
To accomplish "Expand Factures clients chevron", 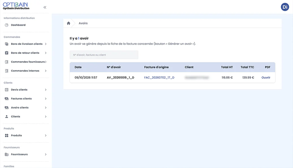I will pos(46,99).
